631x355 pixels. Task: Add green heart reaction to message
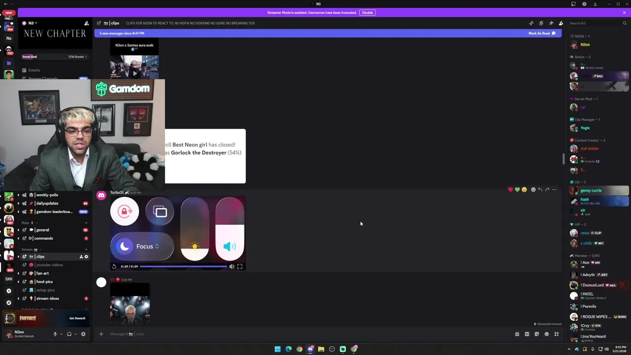pyautogui.click(x=517, y=189)
